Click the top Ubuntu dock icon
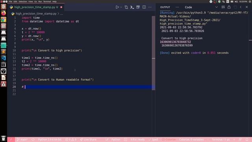This screenshot has width=252, height=142. (4, 7)
